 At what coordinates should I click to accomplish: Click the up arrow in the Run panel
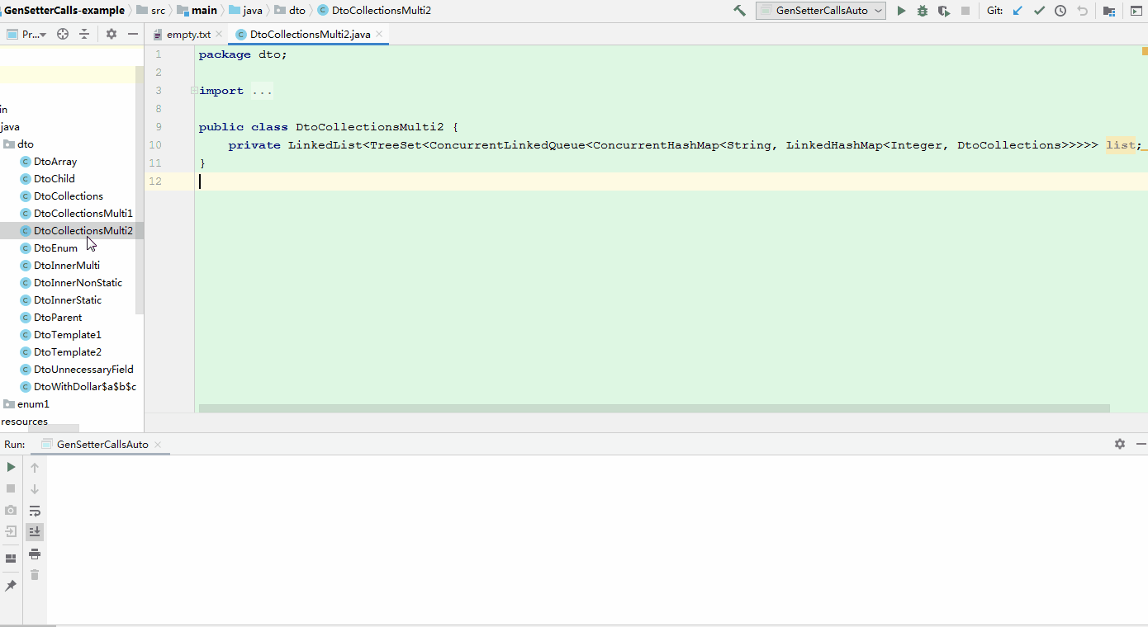click(x=35, y=467)
